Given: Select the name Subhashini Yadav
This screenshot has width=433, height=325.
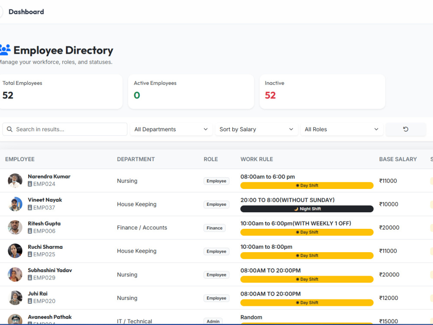Looking at the screenshot, I should point(50,270).
